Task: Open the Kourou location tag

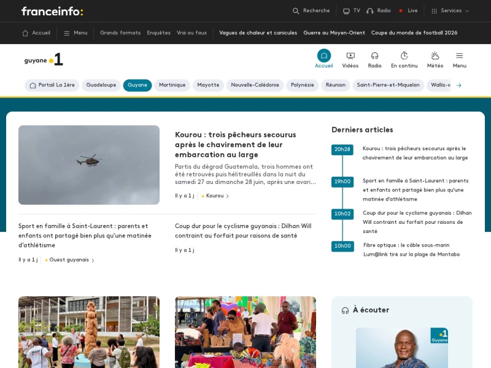Action: coord(215,196)
